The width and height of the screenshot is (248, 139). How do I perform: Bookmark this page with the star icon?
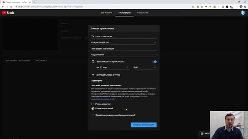point(193,7)
